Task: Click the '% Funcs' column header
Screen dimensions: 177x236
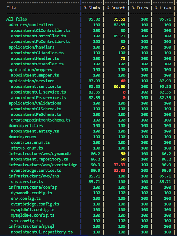Action: tap(140, 8)
